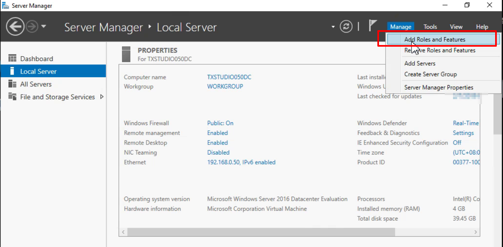This screenshot has height=247, width=503.
Task: Click the forward navigation arrow button
Action: (x=32, y=27)
